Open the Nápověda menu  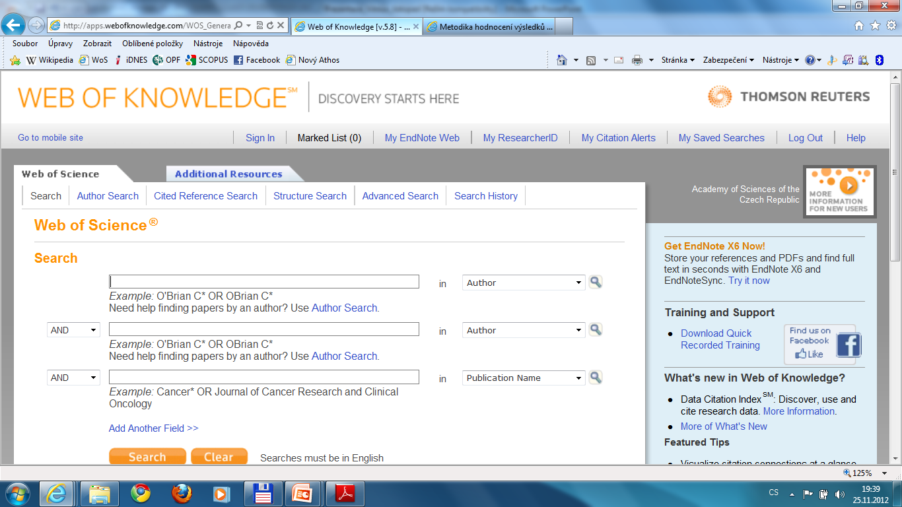(x=251, y=44)
